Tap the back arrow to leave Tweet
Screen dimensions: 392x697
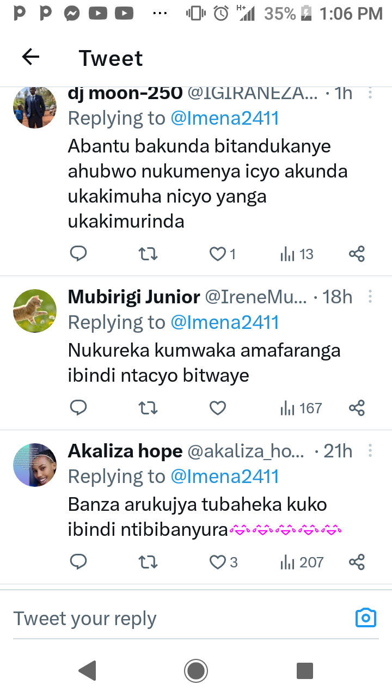[x=30, y=57]
